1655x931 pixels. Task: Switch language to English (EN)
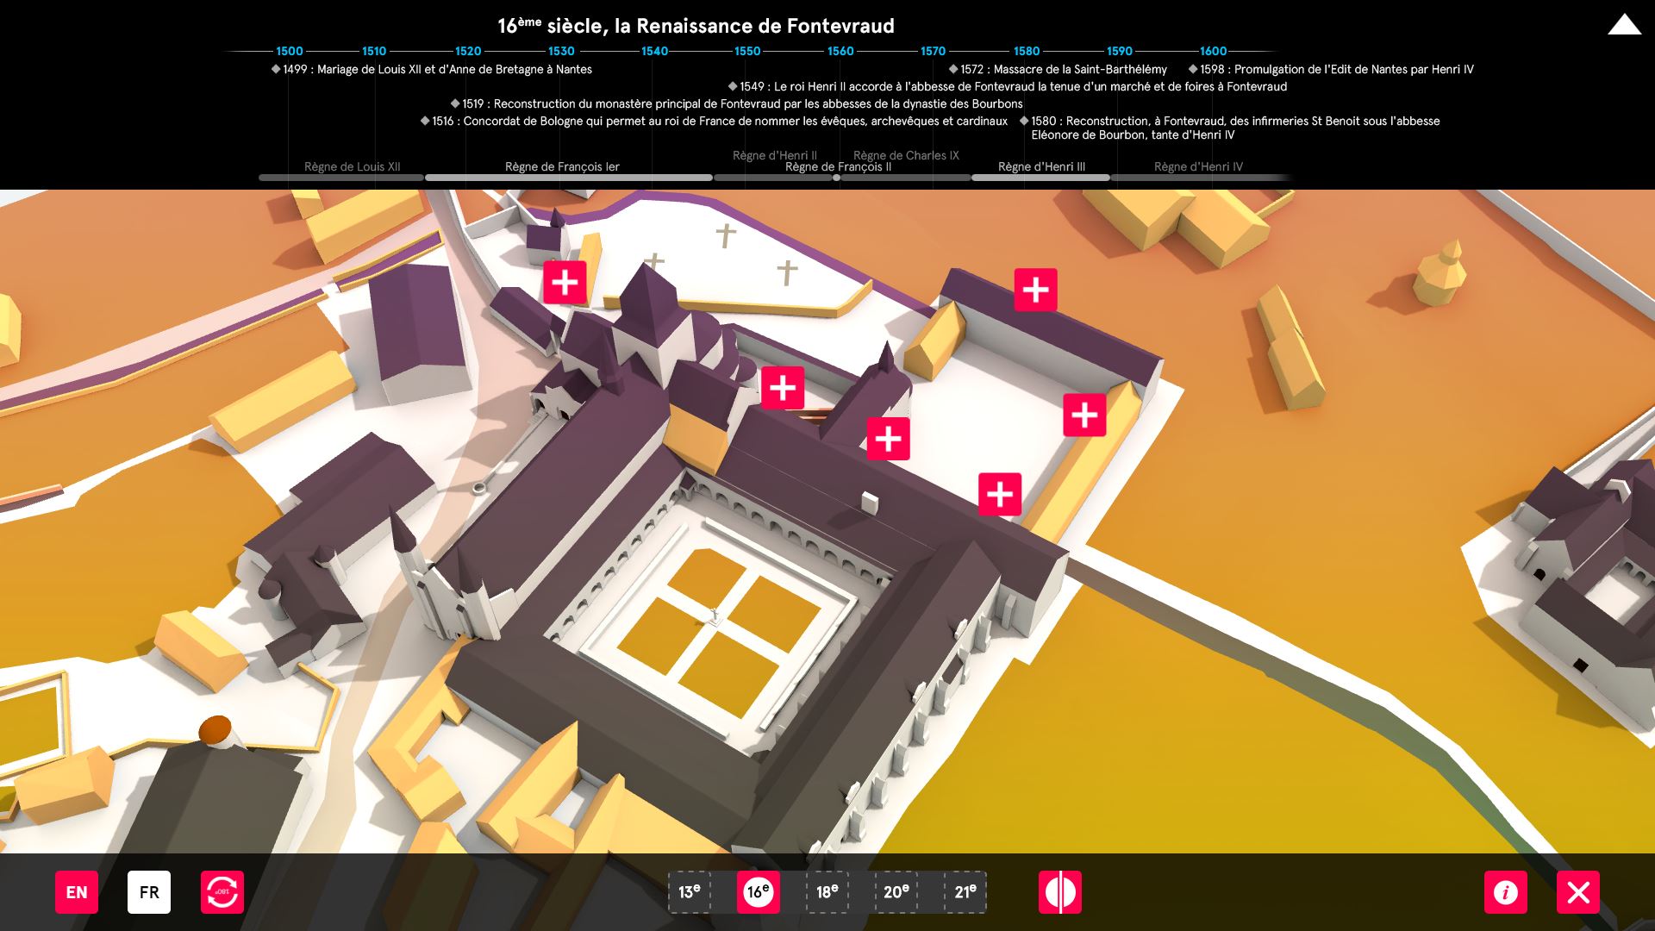pos(77,892)
